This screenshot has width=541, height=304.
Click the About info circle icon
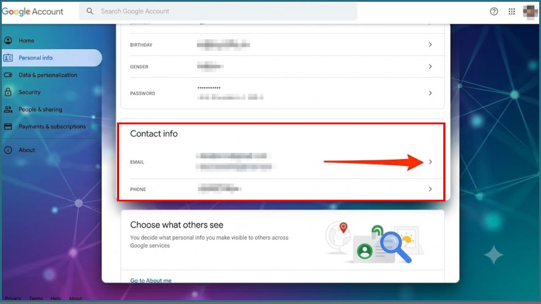point(8,150)
